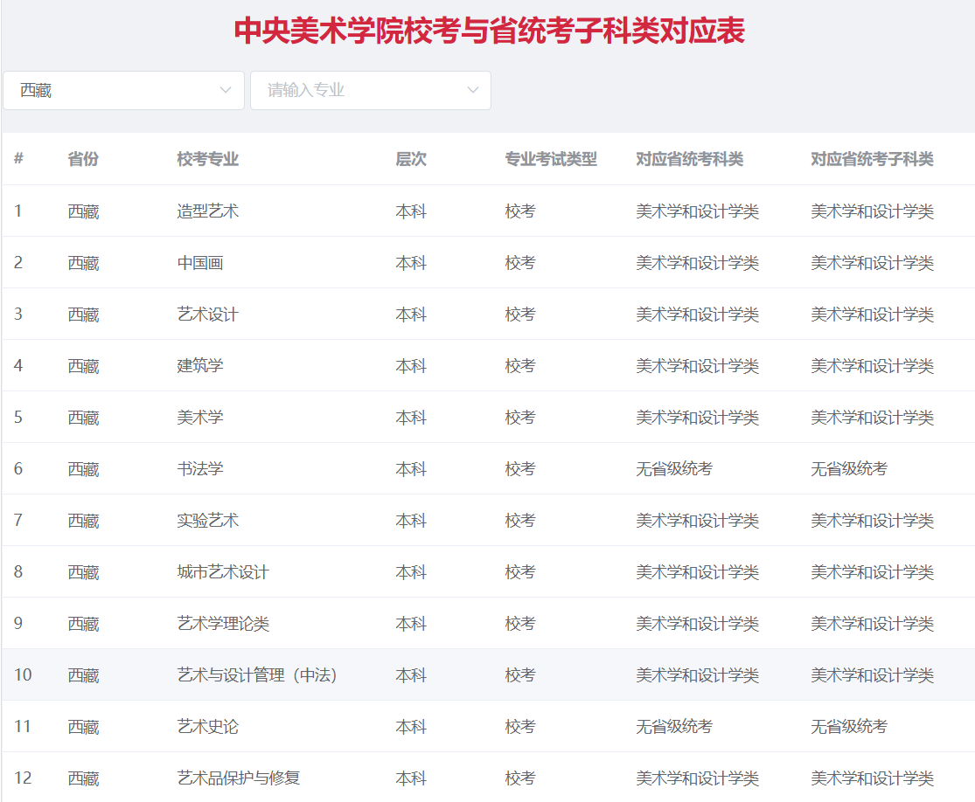Select the 书法学 major cell
Screen dimensions: 975x802
[200, 469]
